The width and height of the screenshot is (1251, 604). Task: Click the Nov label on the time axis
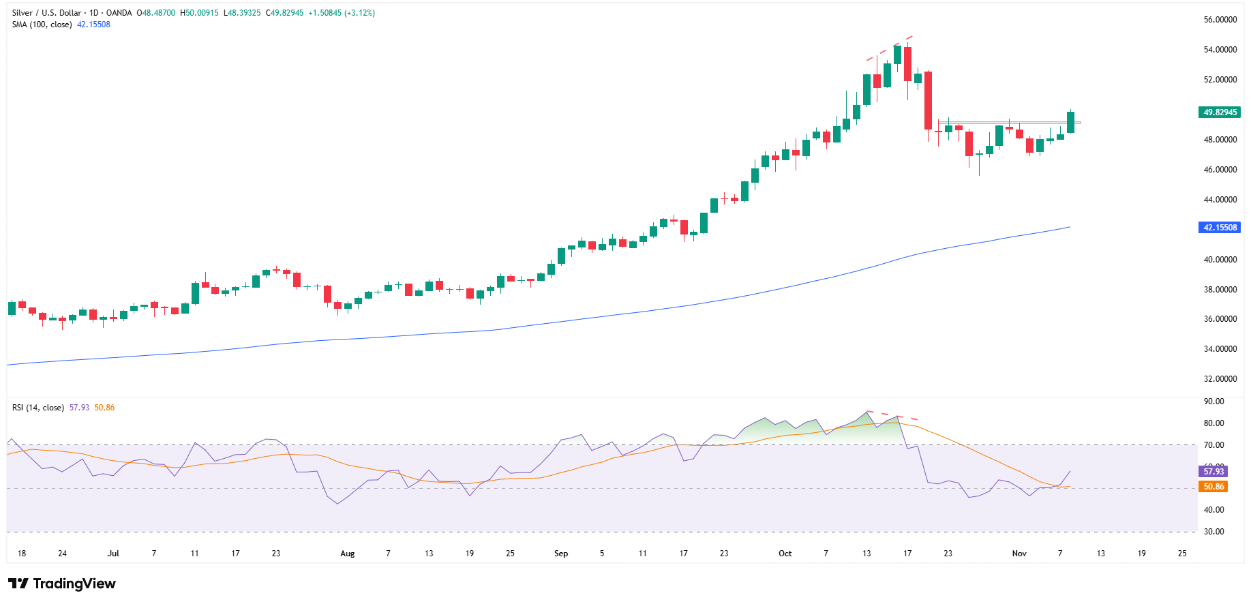point(1019,554)
